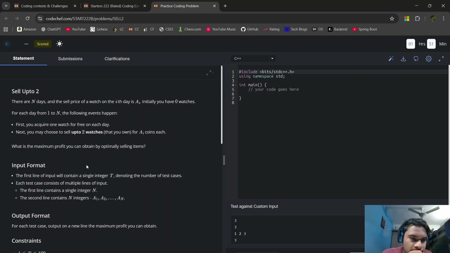The width and height of the screenshot is (450, 253).
Task: Open the Chess.com bookmark
Action: pyautogui.click(x=189, y=29)
